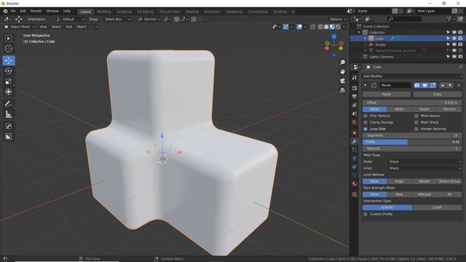Activate the Move tool in the toolbar

(8, 60)
